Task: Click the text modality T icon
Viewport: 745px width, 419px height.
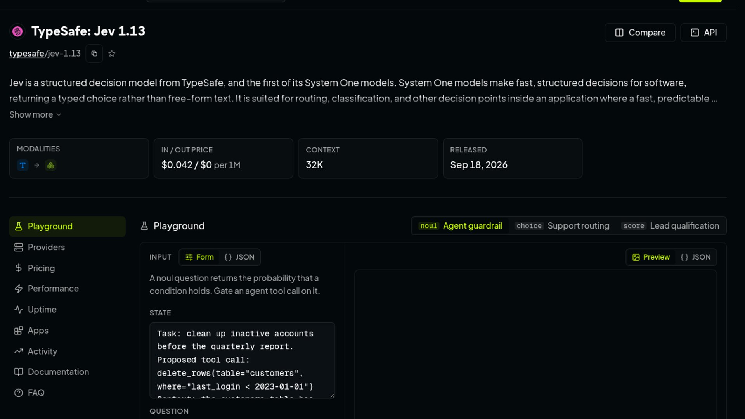Action: click(x=23, y=165)
